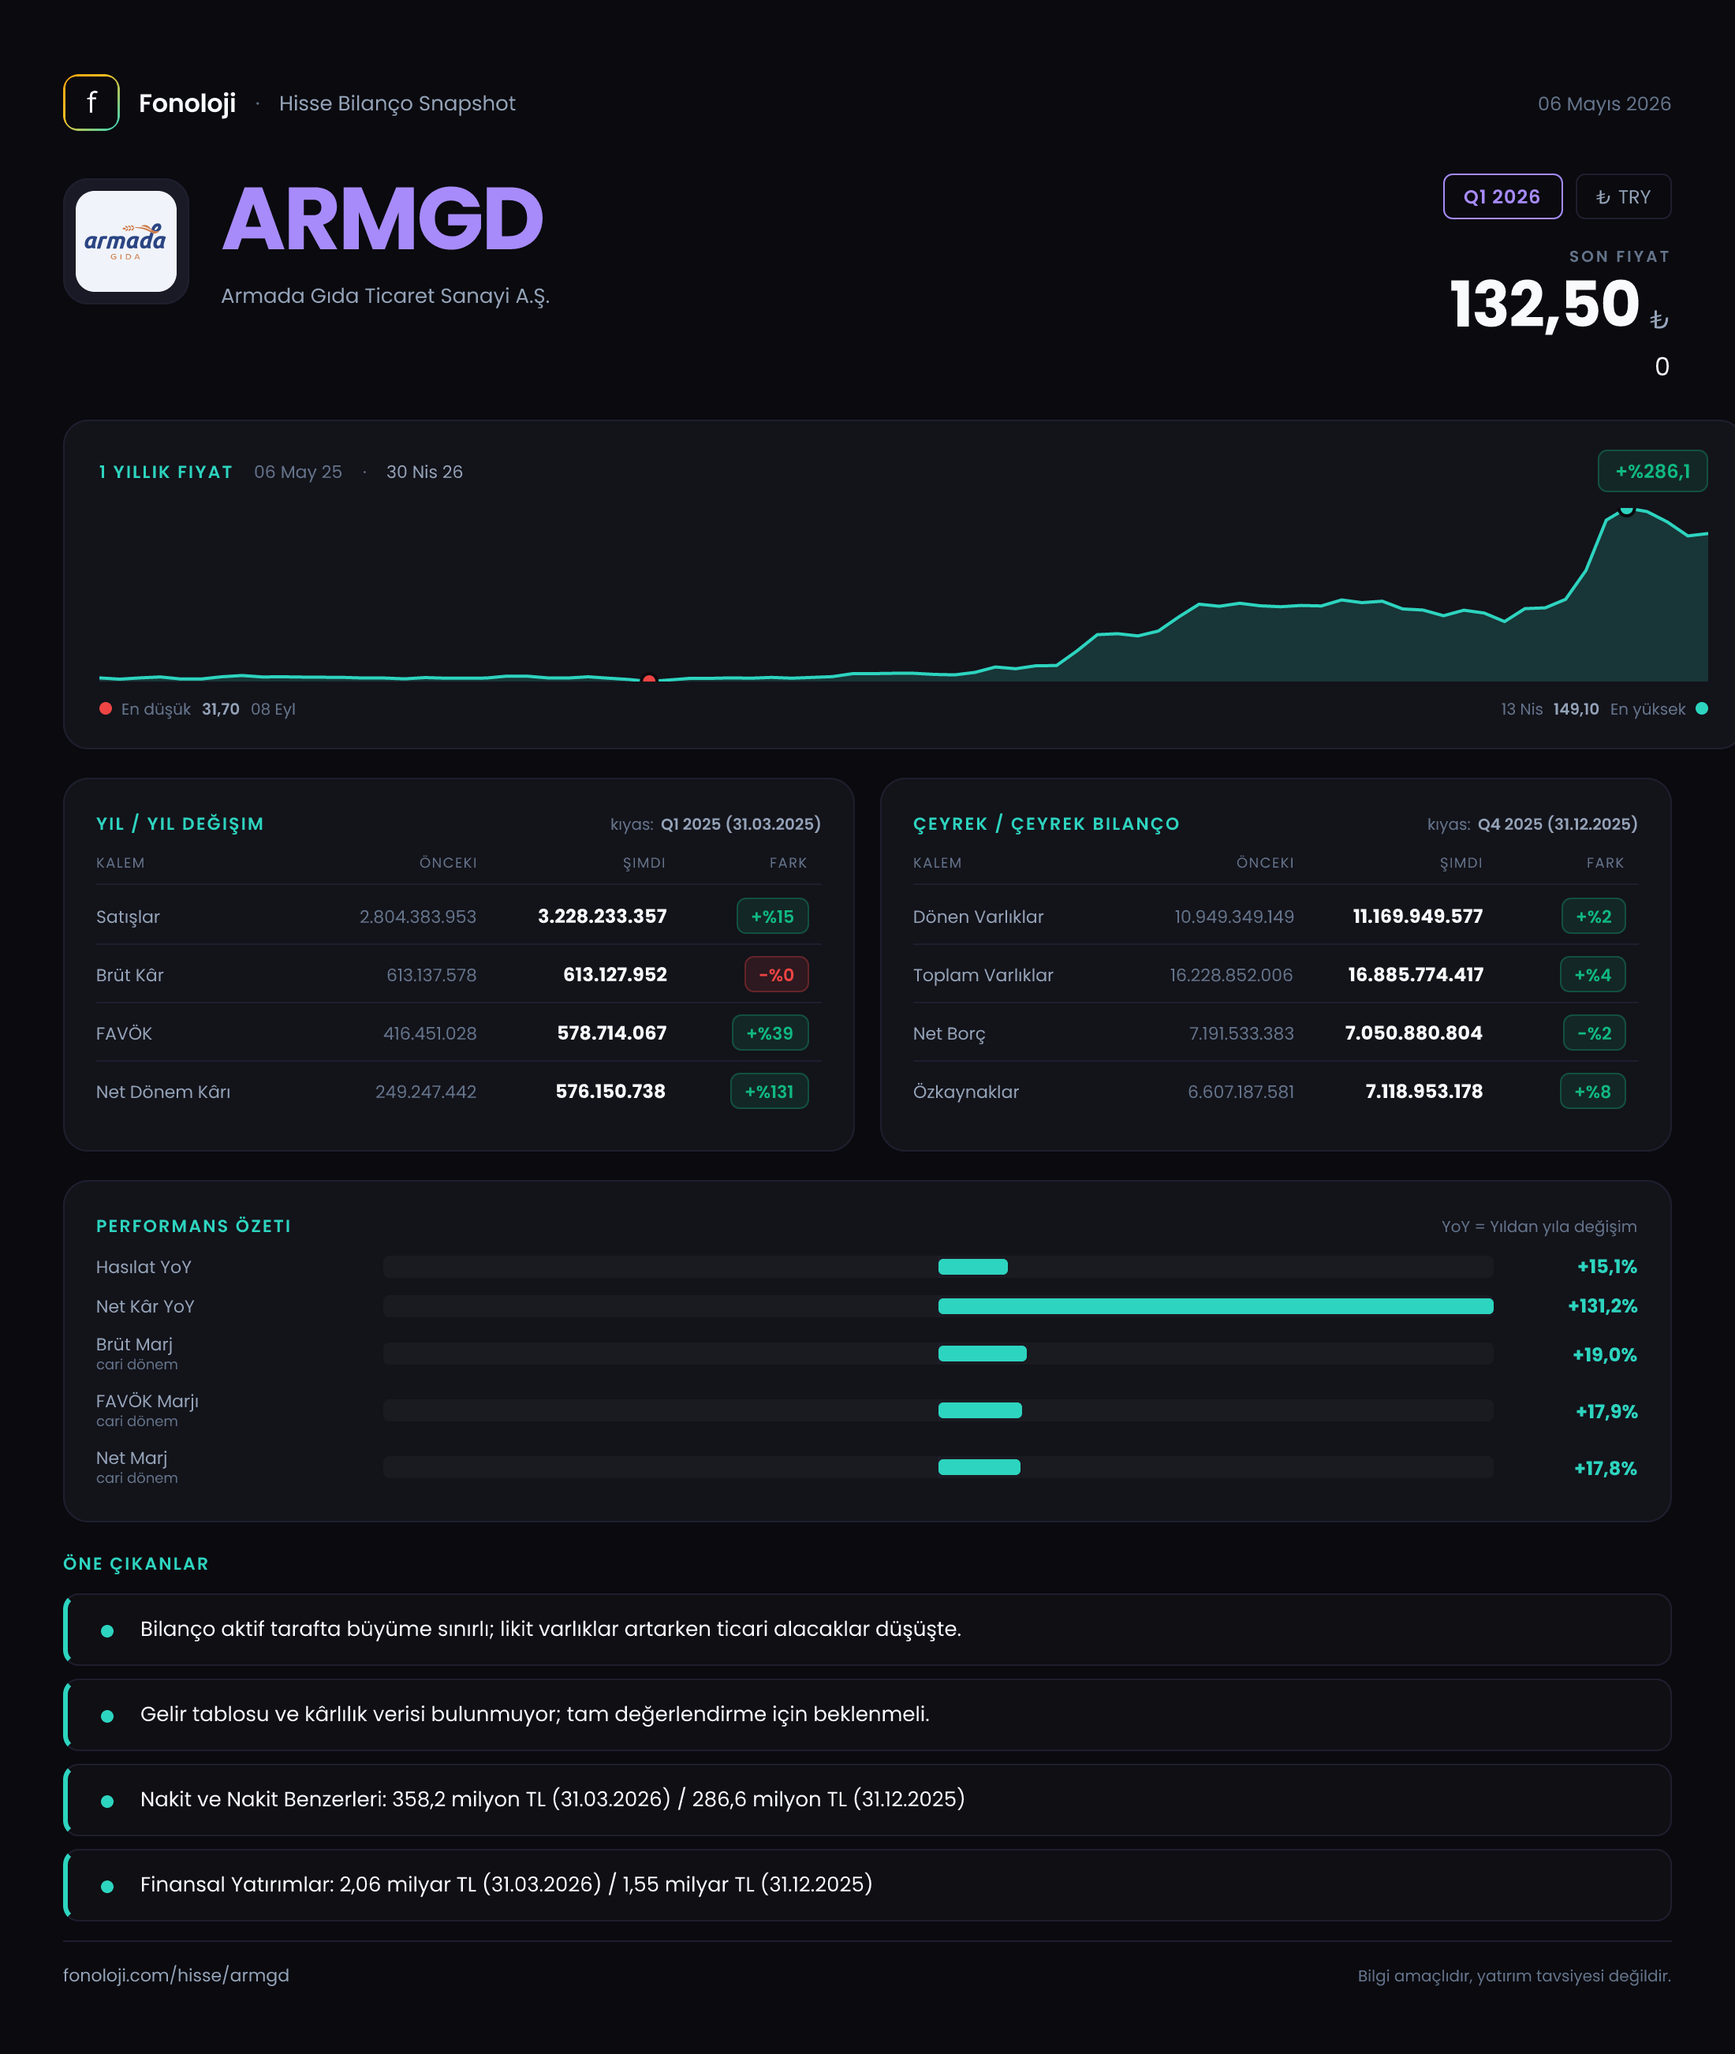Click the 'YIL / YIL DEĞIŞIM' heading
The height and width of the screenshot is (2054, 1735).
click(x=180, y=824)
